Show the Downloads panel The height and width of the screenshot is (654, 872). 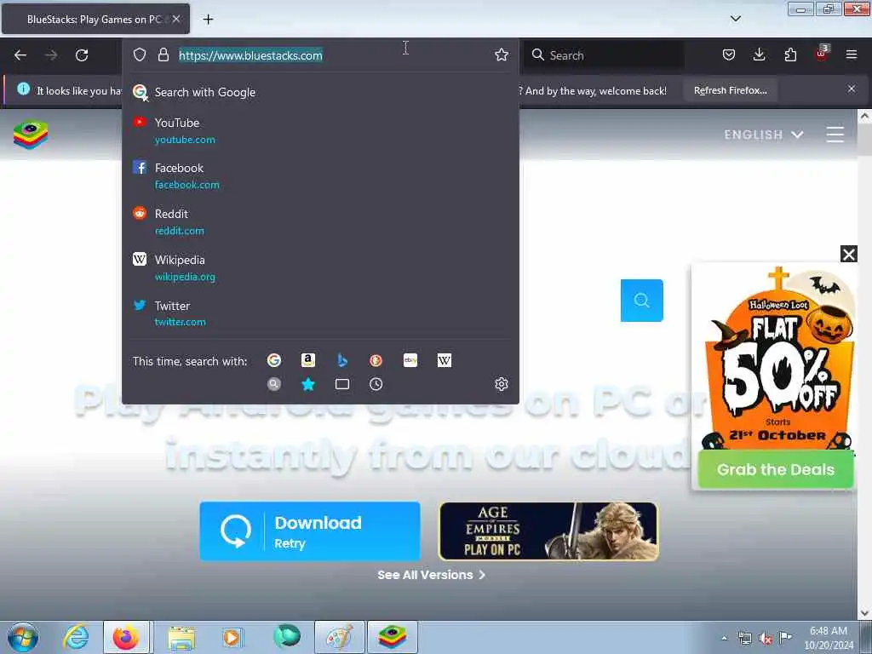click(x=759, y=54)
